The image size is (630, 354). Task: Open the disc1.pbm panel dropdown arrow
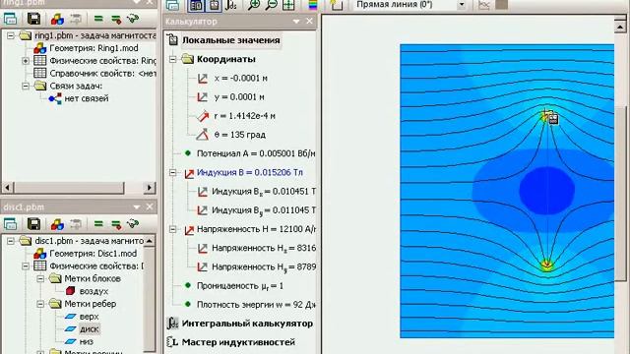(x=137, y=207)
